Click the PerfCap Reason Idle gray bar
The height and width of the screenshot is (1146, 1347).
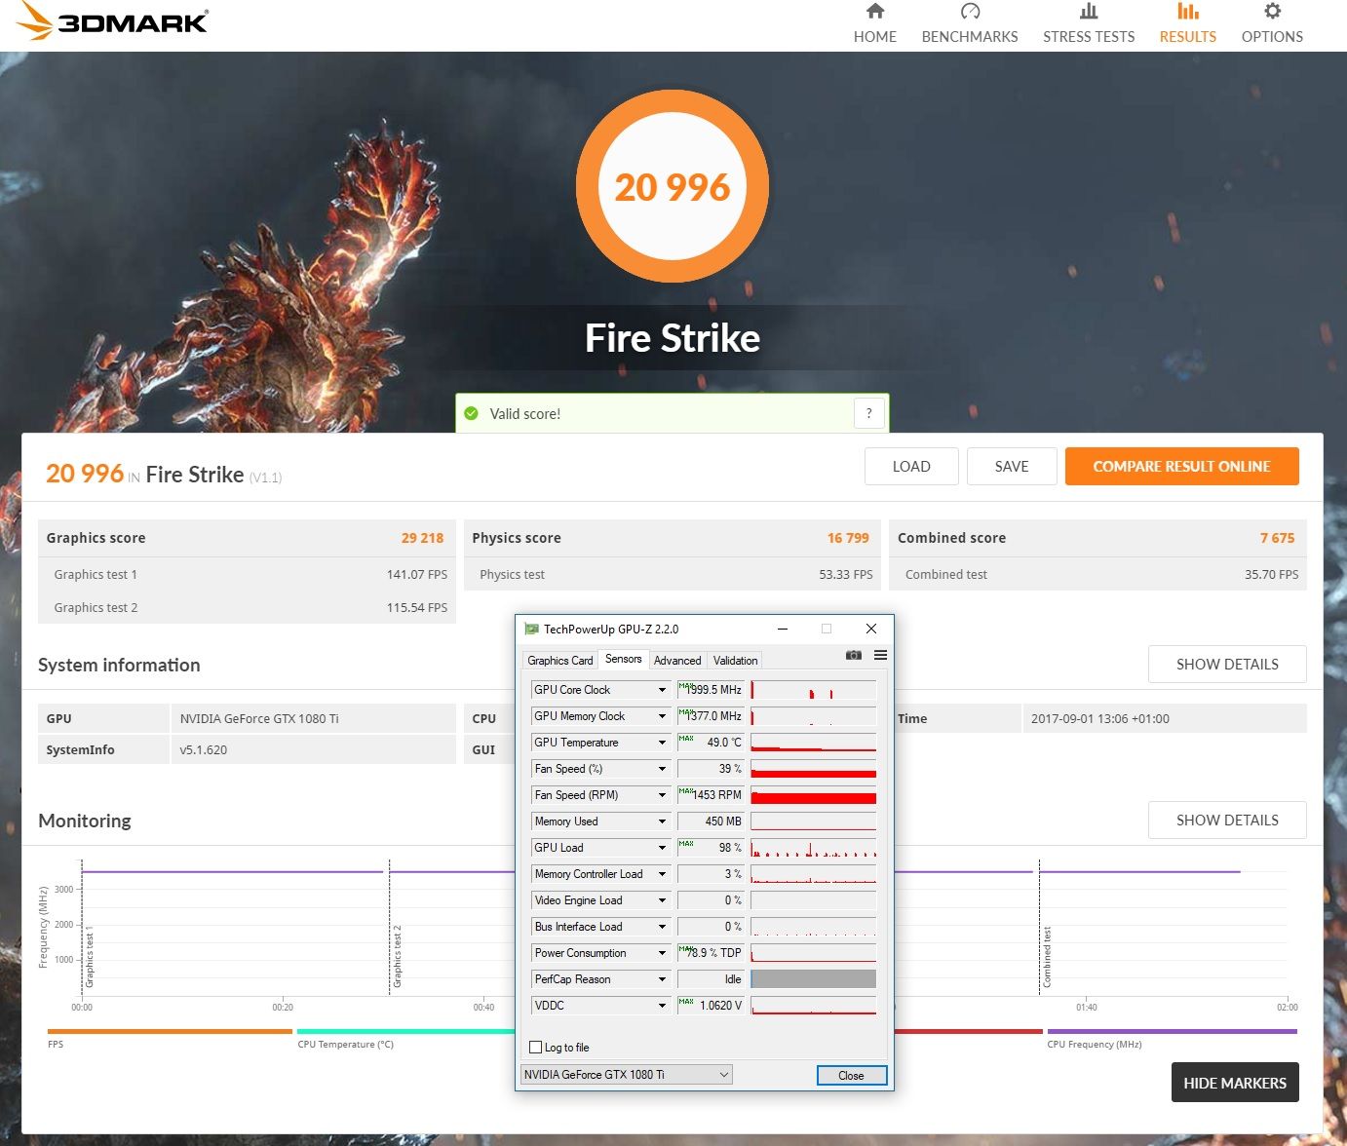click(813, 979)
